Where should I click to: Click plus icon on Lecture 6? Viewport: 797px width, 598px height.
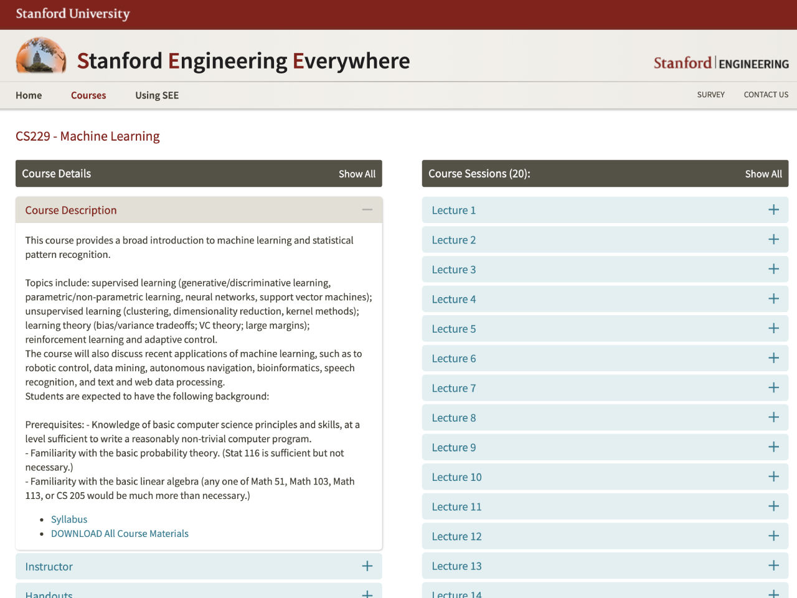[773, 358]
